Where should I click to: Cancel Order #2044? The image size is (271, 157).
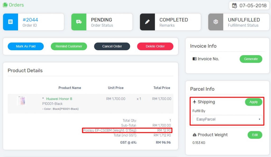[x=112, y=46]
